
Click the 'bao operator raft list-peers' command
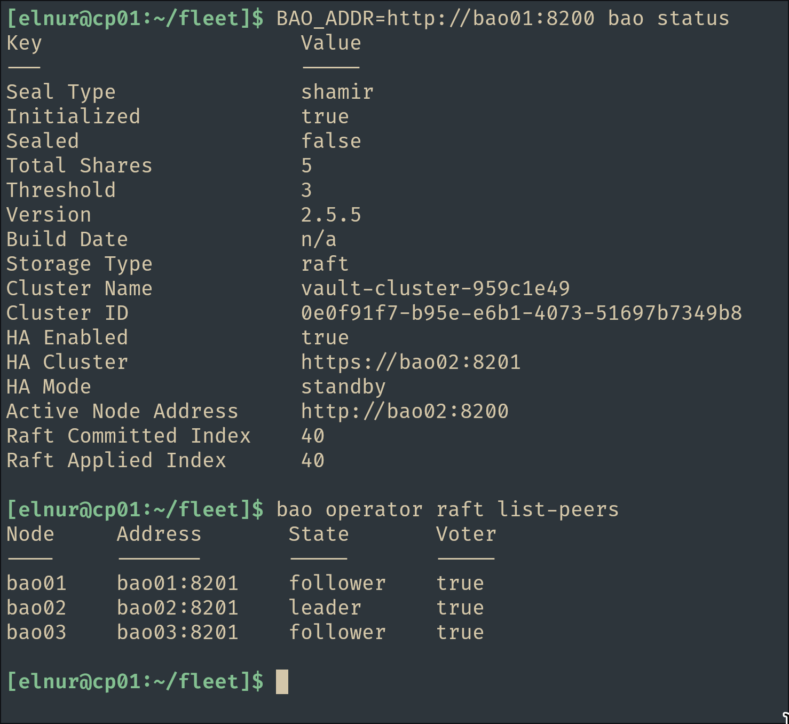click(x=447, y=509)
